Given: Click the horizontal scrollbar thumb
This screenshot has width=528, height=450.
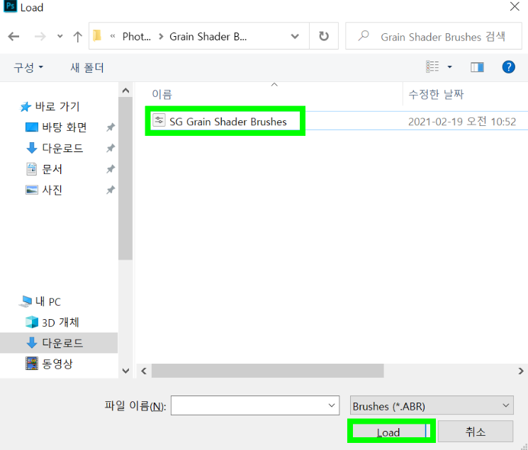Looking at the screenshot, I should coord(267,371).
